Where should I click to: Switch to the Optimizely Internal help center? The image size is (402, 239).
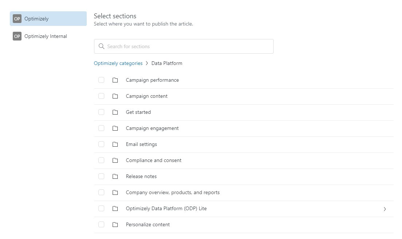pyautogui.click(x=46, y=36)
